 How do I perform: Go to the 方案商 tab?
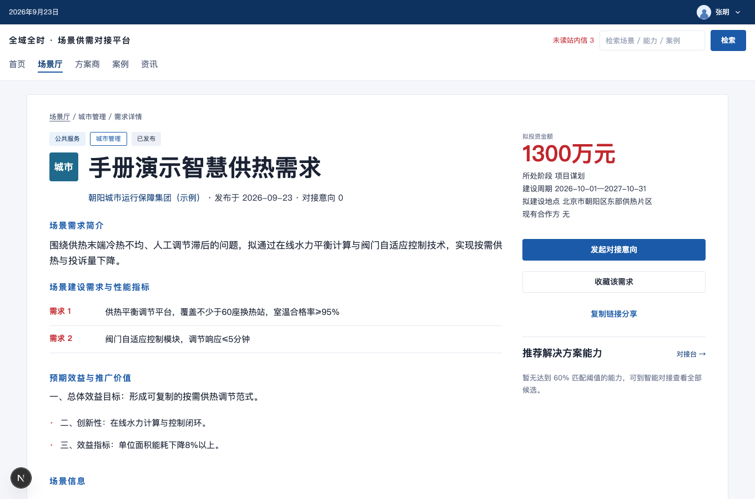(87, 64)
